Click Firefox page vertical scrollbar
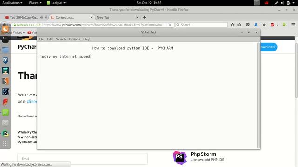 (296, 71)
